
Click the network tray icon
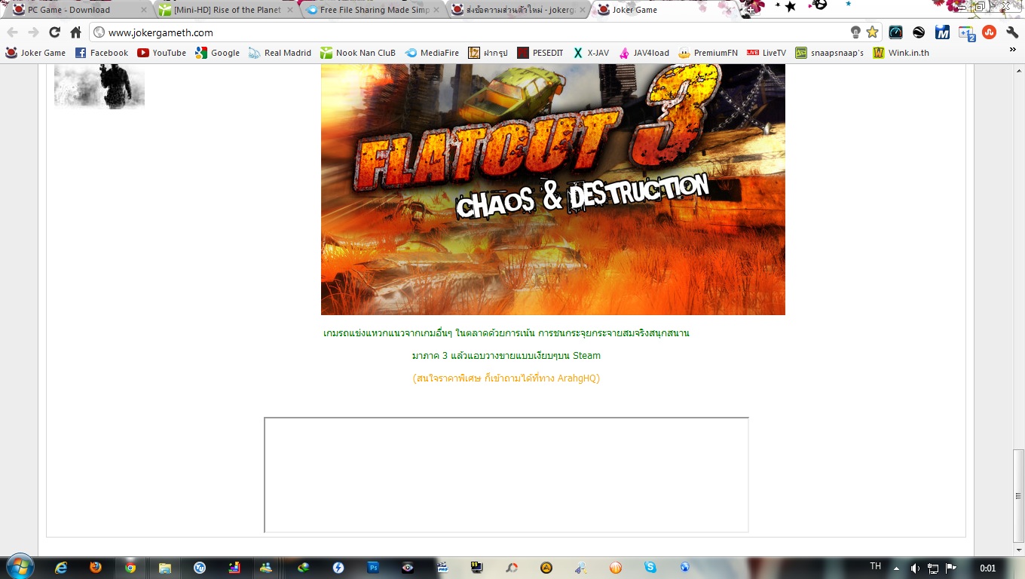point(933,568)
